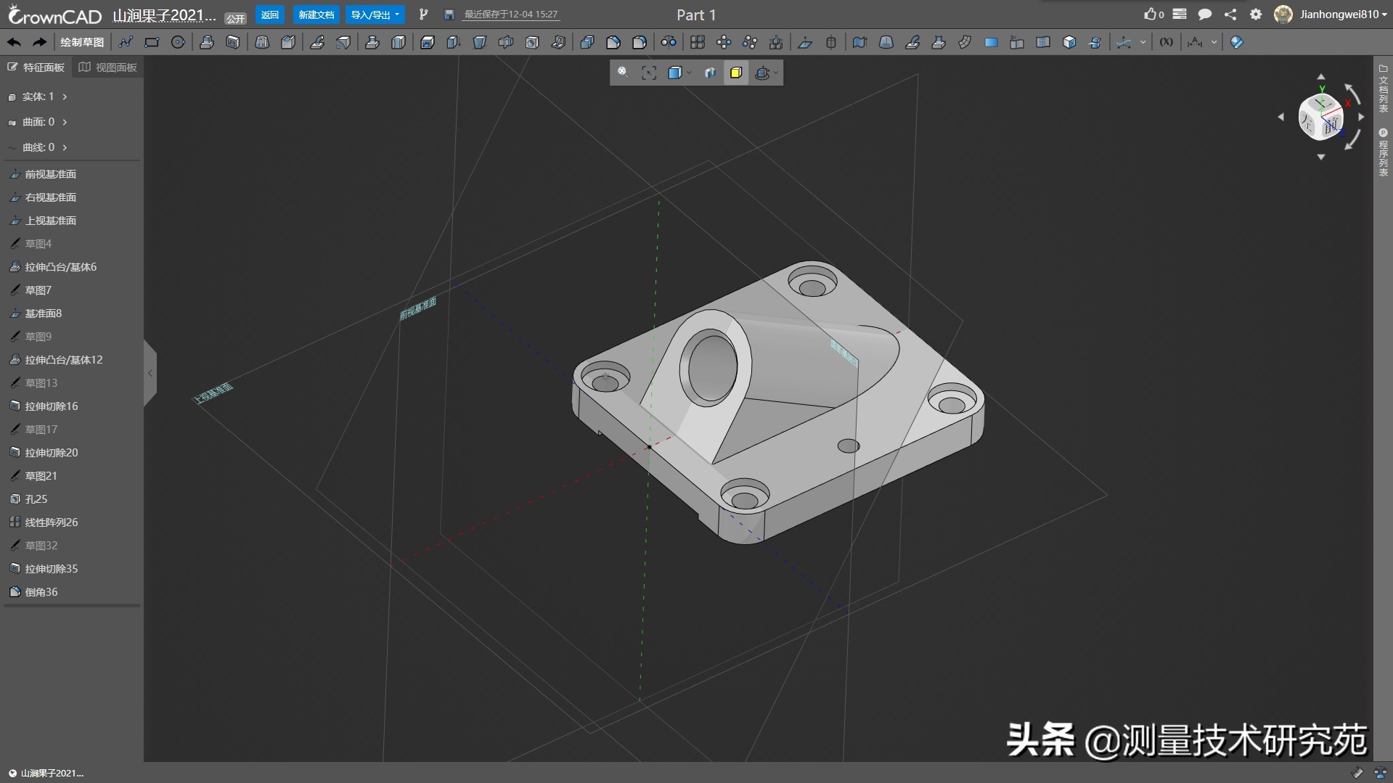Click the thumbs-up like button
Viewport: 1393px width, 783px height.
[x=1153, y=15]
